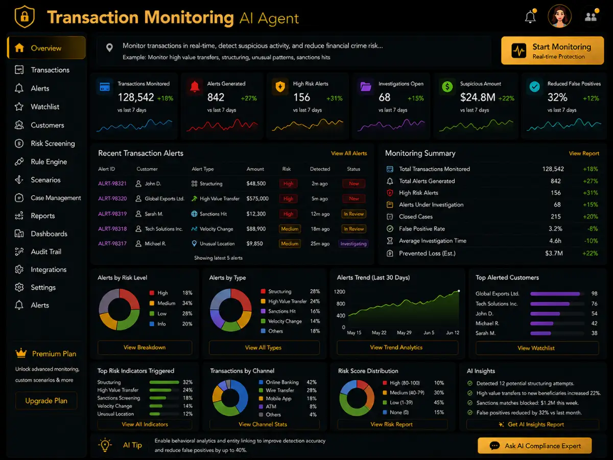Image resolution: width=613 pixels, height=460 pixels.
Task: Click the Investigations Open folder icon
Action: pyautogui.click(x=366, y=86)
